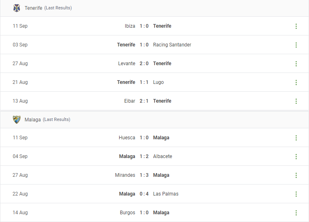
Task: Click Las Palmas team name
Action: click(165, 194)
